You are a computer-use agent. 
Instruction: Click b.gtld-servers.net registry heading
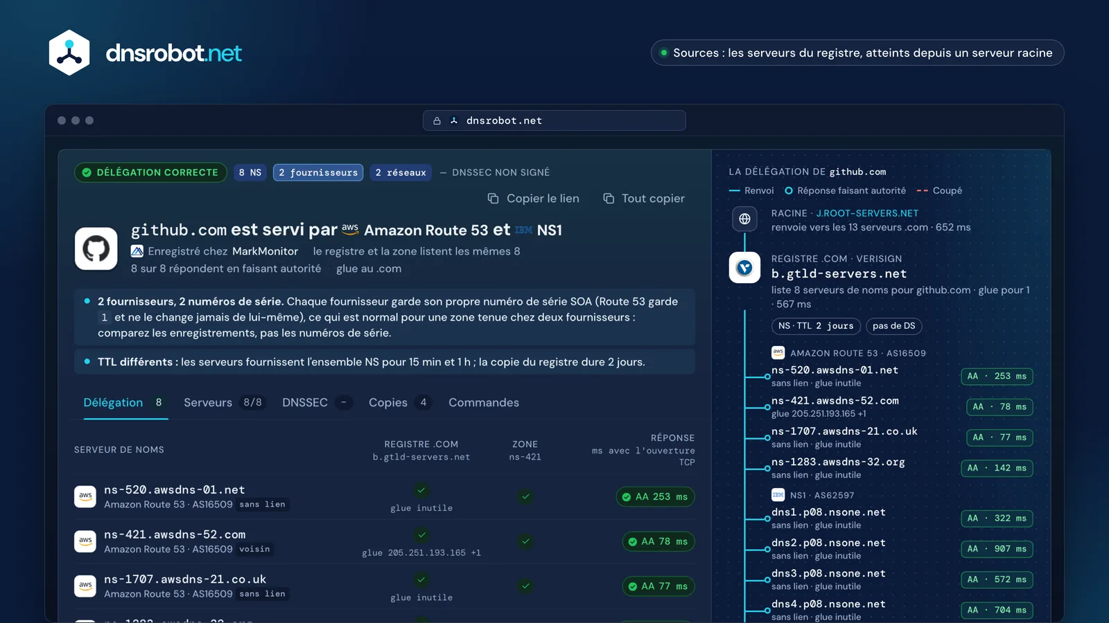pyautogui.click(x=839, y=274)
